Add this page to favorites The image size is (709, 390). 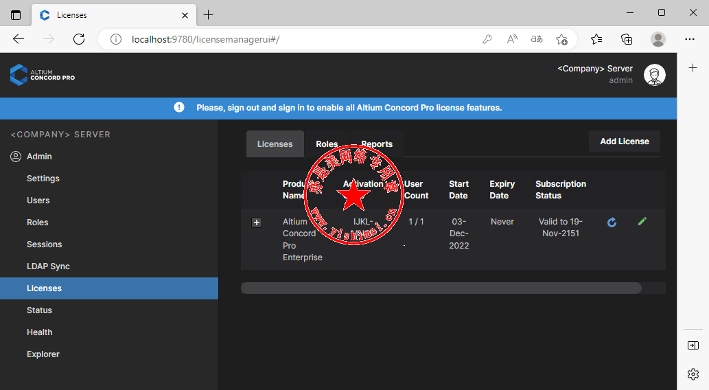click(561, 39)
